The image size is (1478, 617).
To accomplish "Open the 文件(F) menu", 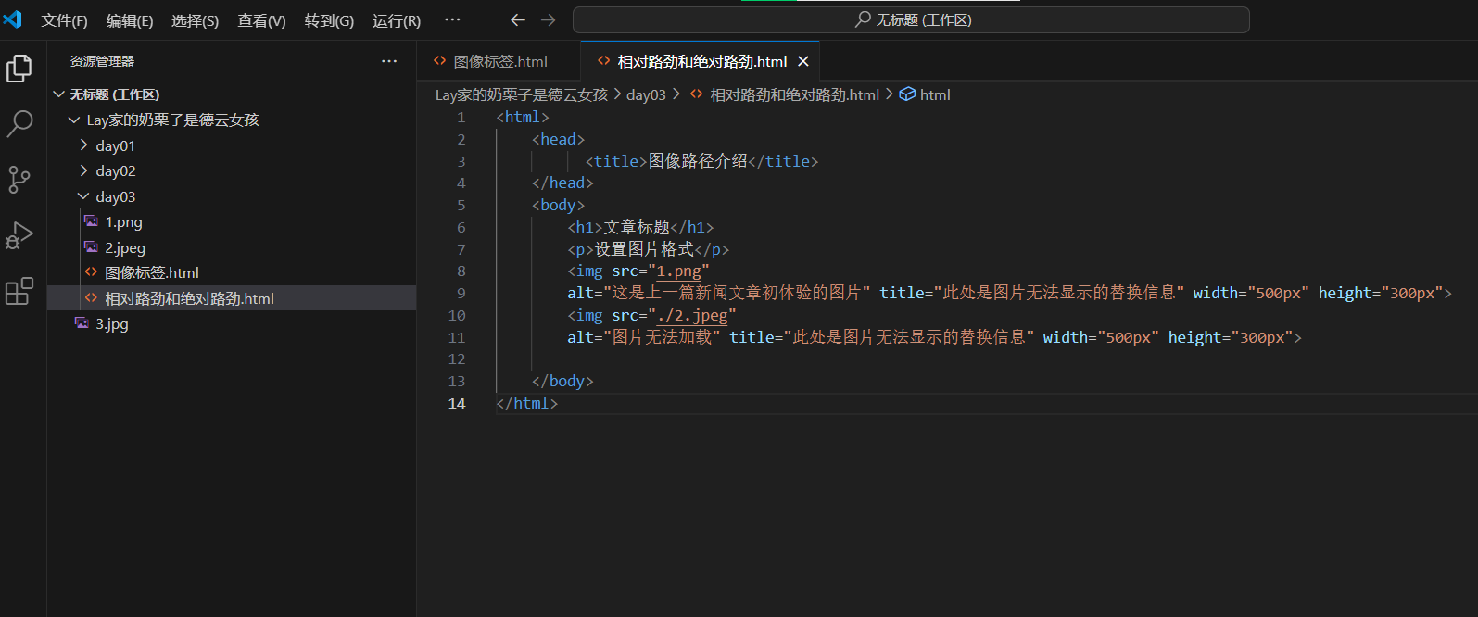I will click(x=64, y=20).
